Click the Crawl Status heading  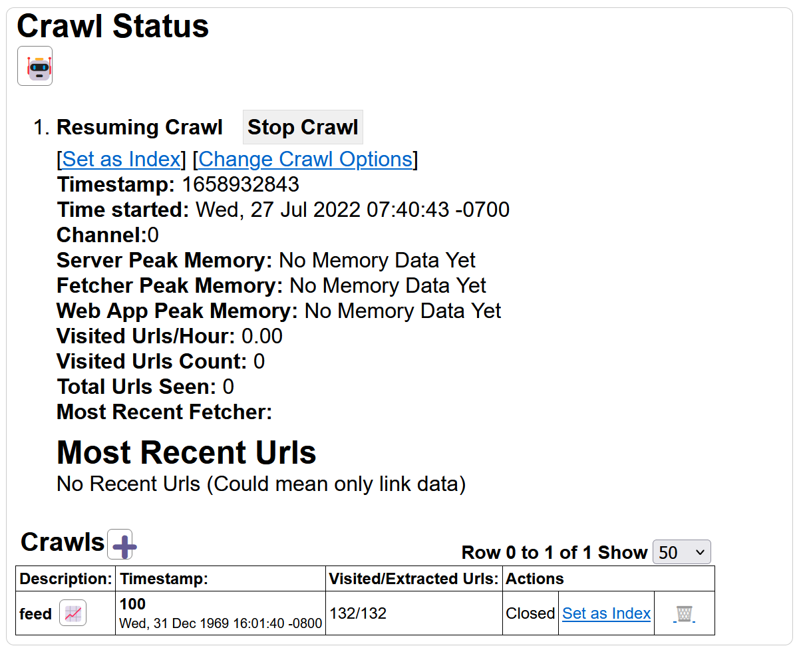113,27
